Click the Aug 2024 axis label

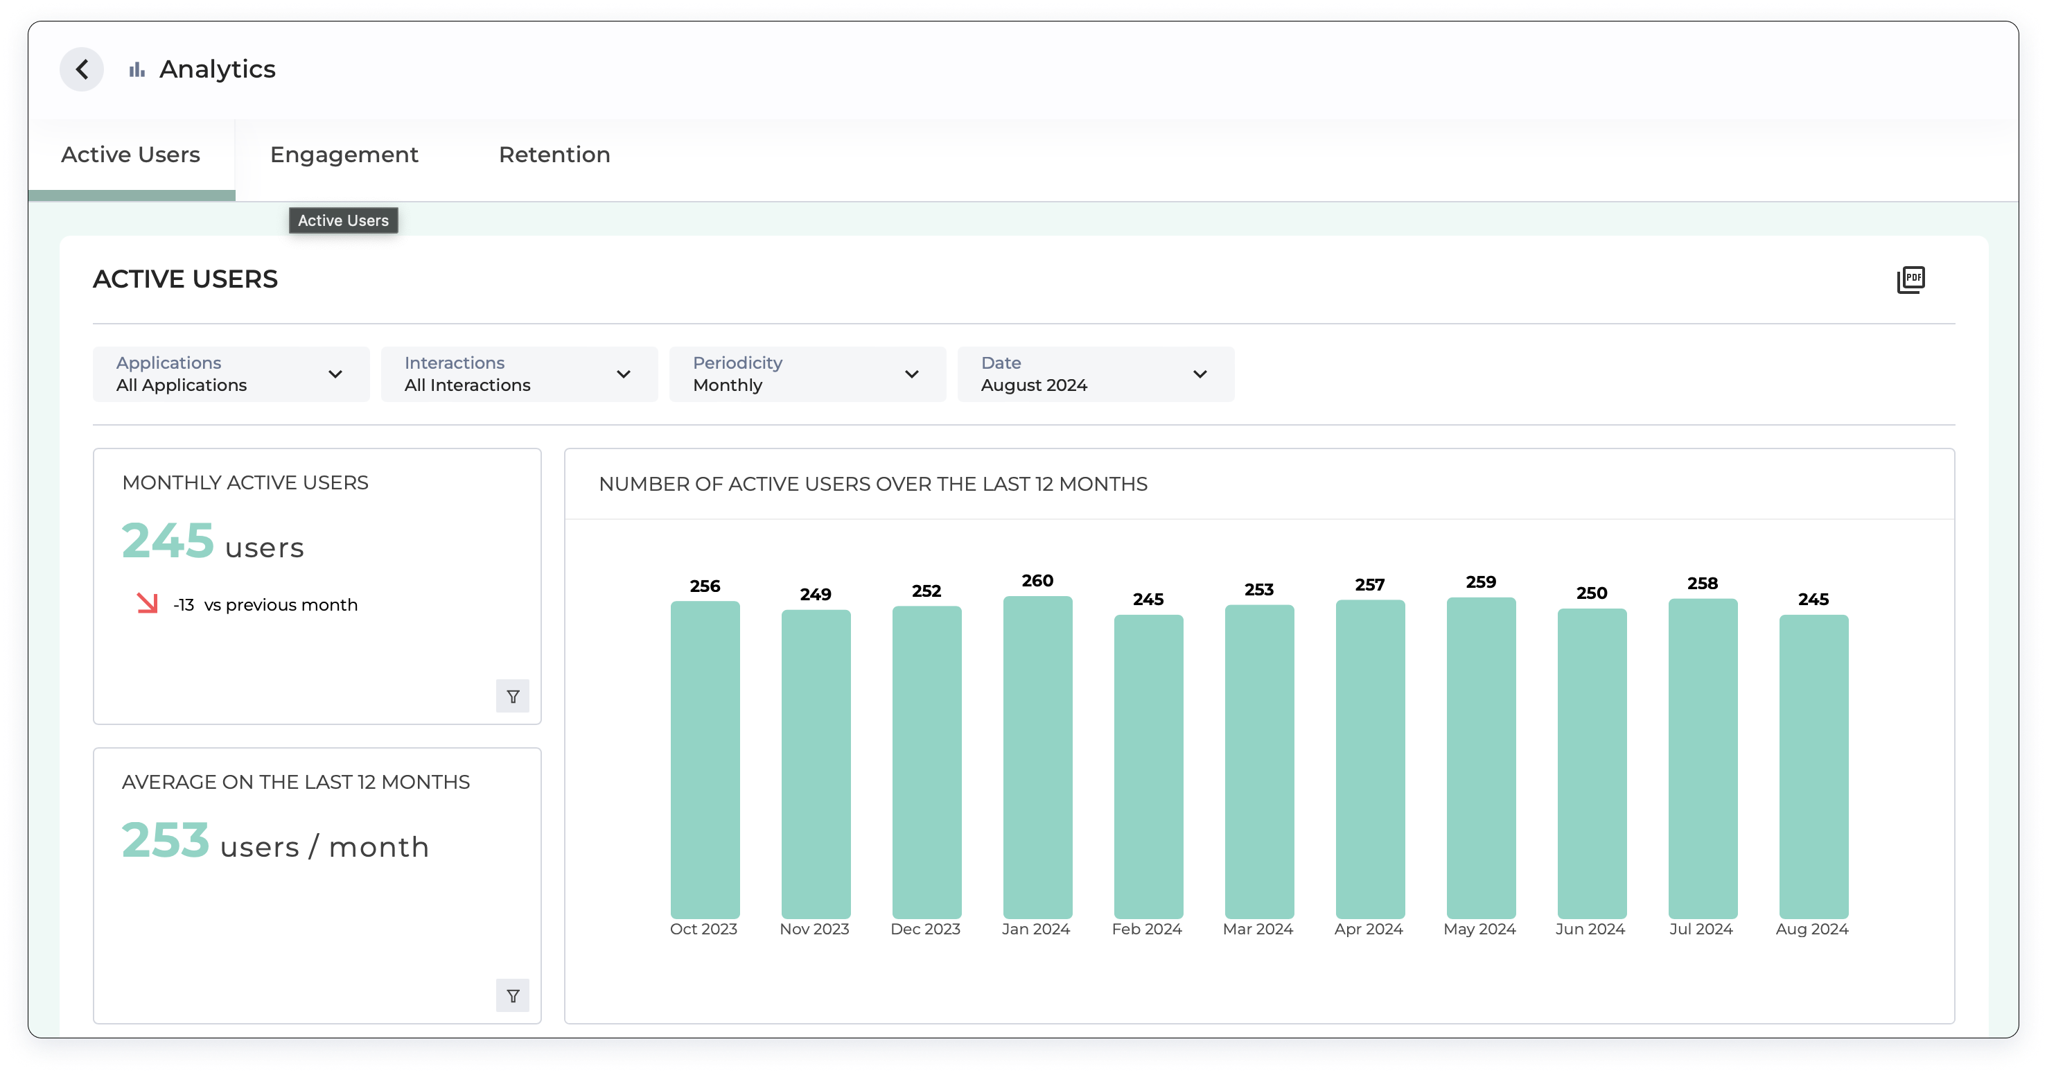(x=1812, y=929)
